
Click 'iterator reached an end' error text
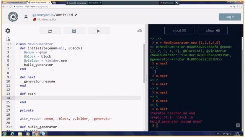click(173, 113)
